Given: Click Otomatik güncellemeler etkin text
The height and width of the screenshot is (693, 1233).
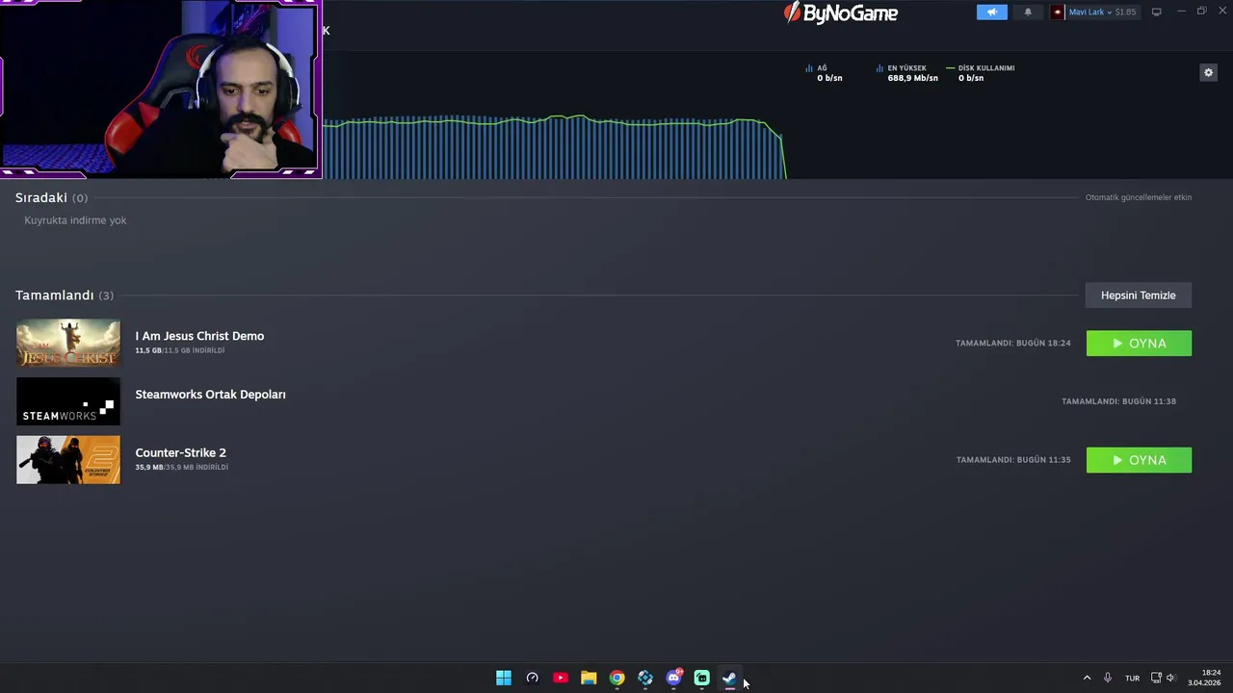Looking at the screenshot, I should [x=1139, y=197].
